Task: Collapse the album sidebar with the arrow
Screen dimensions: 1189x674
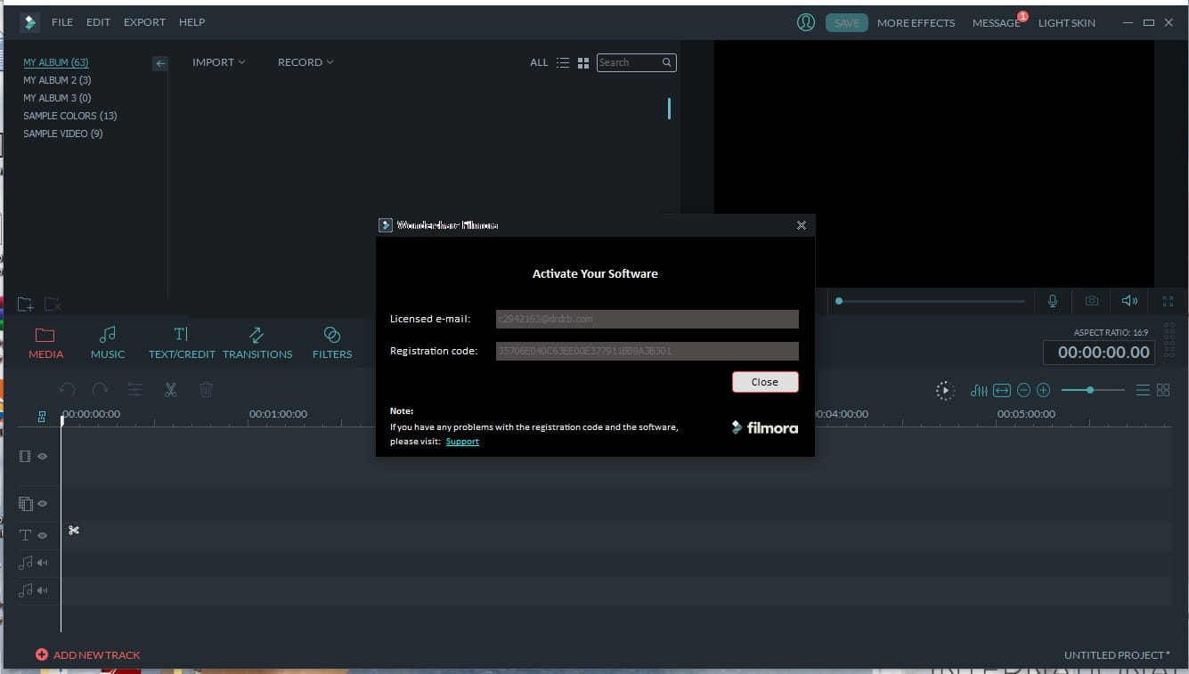Action: pyautogui.click(x=160, y=63)
